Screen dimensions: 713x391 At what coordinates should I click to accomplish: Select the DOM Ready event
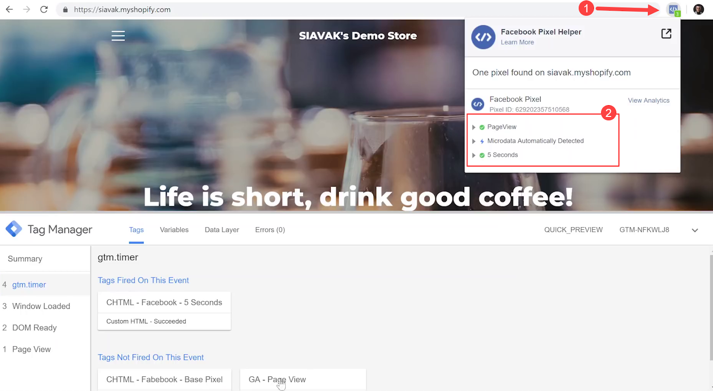coord(45,328)
